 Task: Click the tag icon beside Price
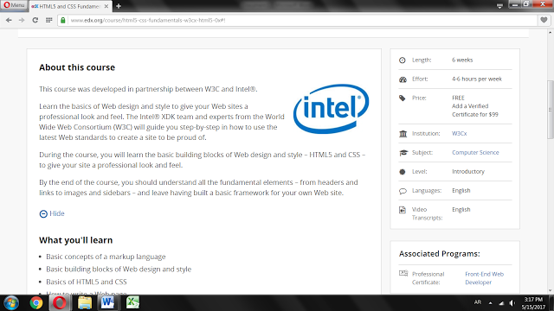coord(403,98)
